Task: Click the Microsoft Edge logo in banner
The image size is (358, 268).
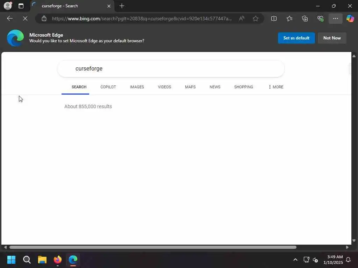Action: tap(15, 38)
